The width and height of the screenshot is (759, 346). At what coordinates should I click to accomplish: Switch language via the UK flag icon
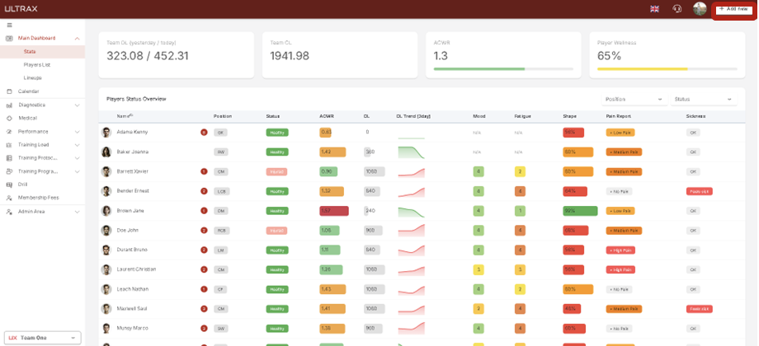tap(655, 9)
